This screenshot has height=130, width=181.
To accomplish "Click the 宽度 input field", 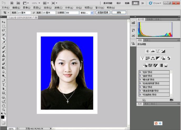I will click(24, 13).
